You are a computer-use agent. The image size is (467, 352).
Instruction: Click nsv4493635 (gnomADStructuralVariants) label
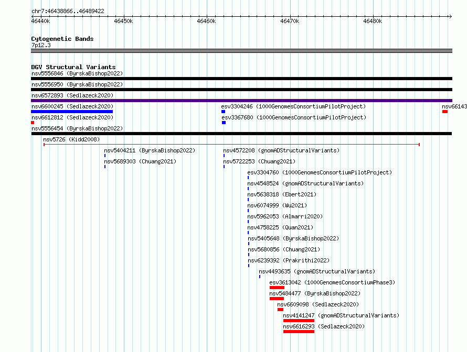(x=317, y=271)
